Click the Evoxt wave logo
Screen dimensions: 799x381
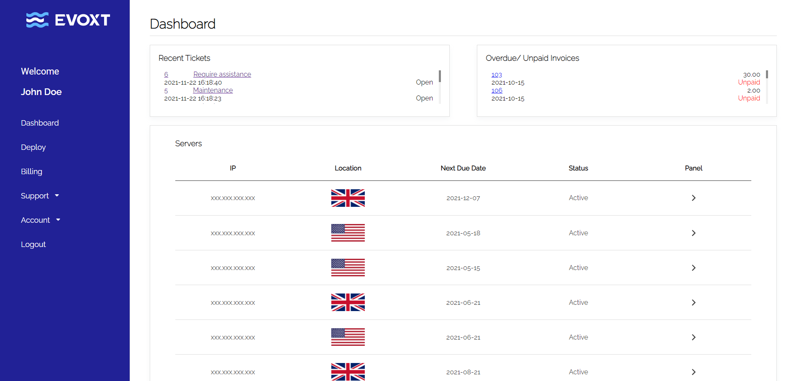[x=37, y=20]
